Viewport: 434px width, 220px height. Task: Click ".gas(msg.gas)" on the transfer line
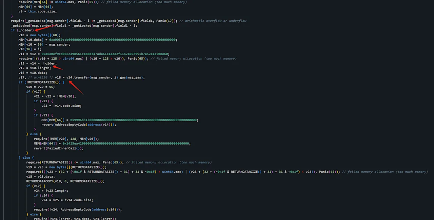tap(130, 78)
